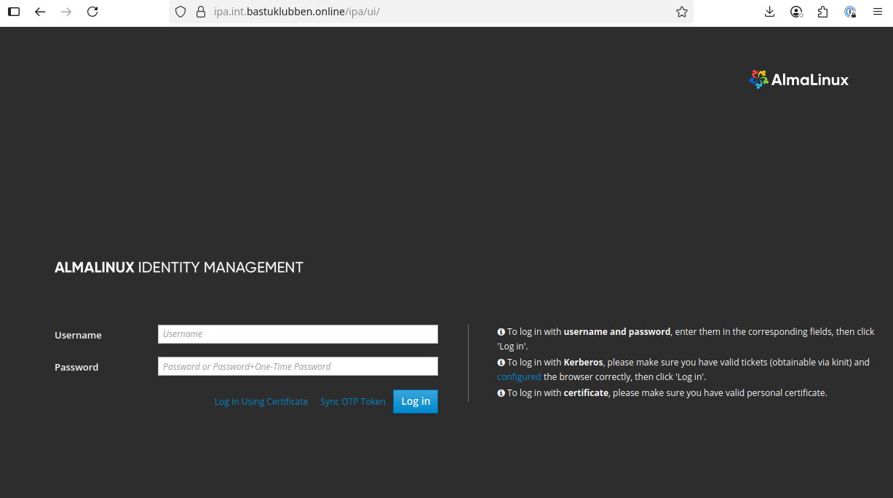Bookmark this page with the star icon

tap(682, 12)
